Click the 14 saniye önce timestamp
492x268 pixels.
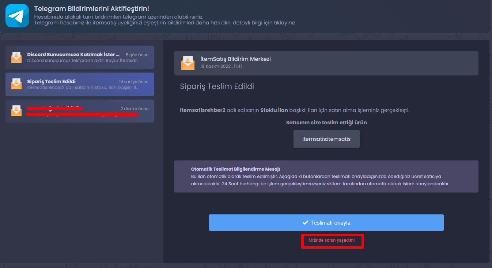click(x=134, y=82)
